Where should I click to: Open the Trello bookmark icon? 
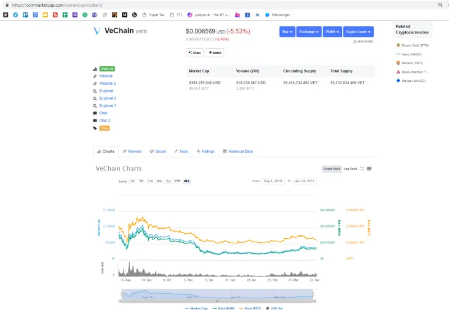pyautogui.click(x=25, y=15)
